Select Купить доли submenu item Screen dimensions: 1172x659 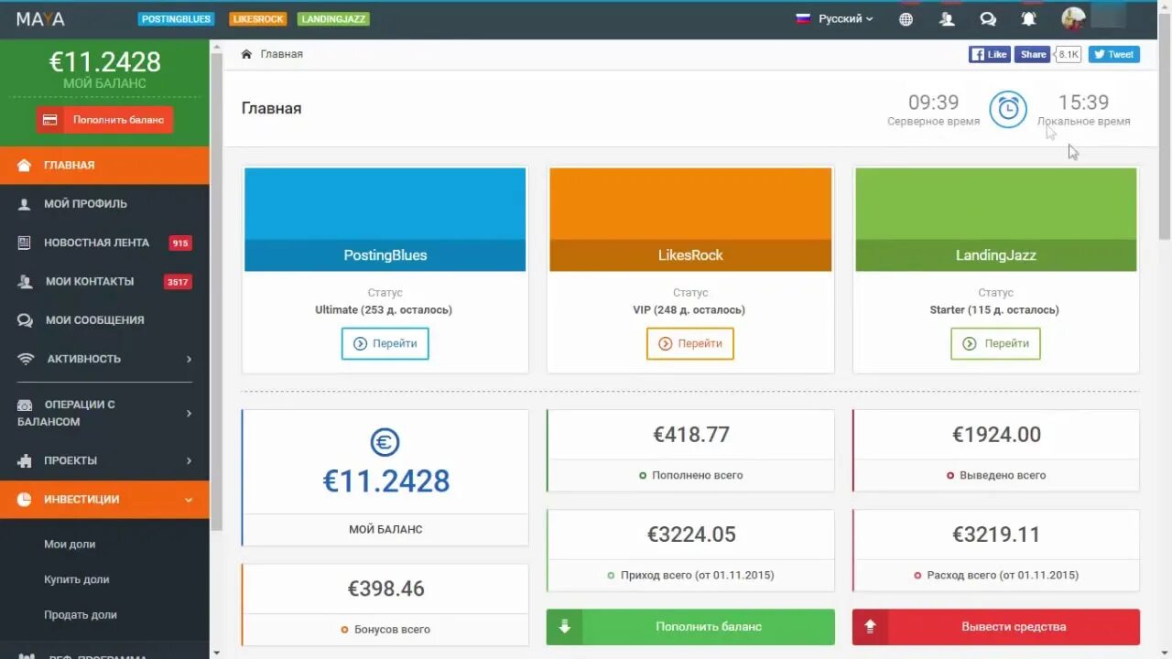point(77,579)
